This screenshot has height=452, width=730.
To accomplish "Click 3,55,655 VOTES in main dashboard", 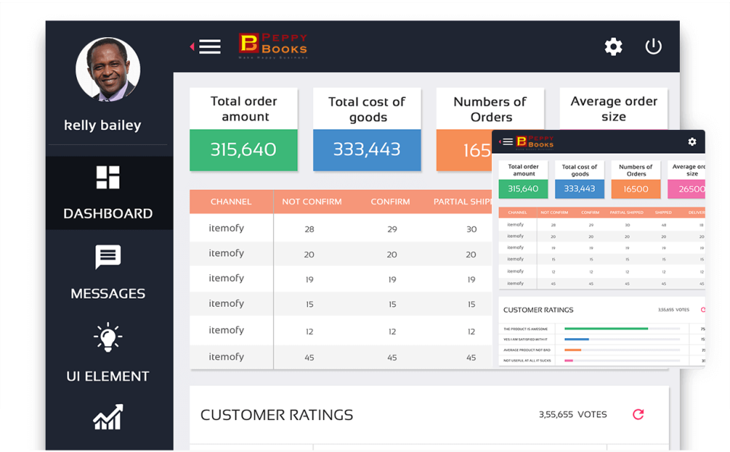I will coord(573,414).
